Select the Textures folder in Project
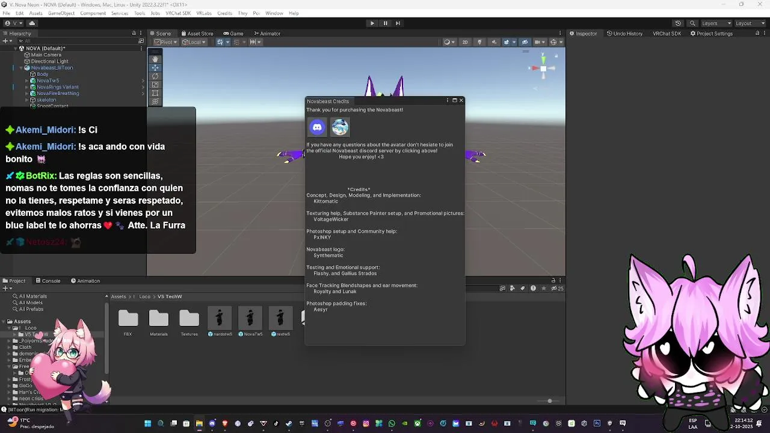Image resolution: width=770 pixels, height=433 pixels. [x=189, y=322]
